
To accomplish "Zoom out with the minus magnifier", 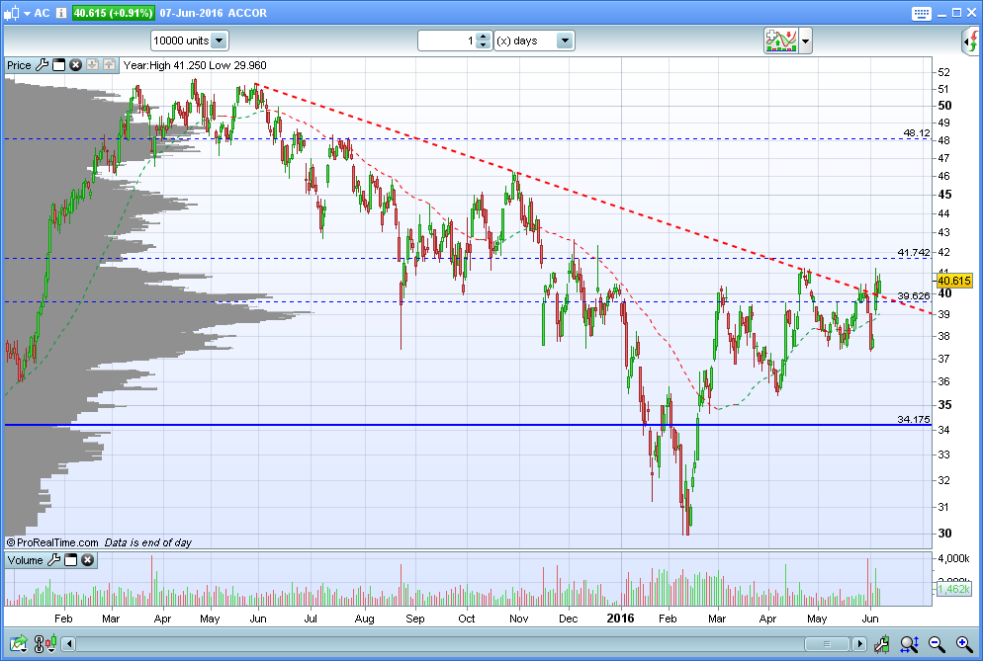I will tap(936, 644).
